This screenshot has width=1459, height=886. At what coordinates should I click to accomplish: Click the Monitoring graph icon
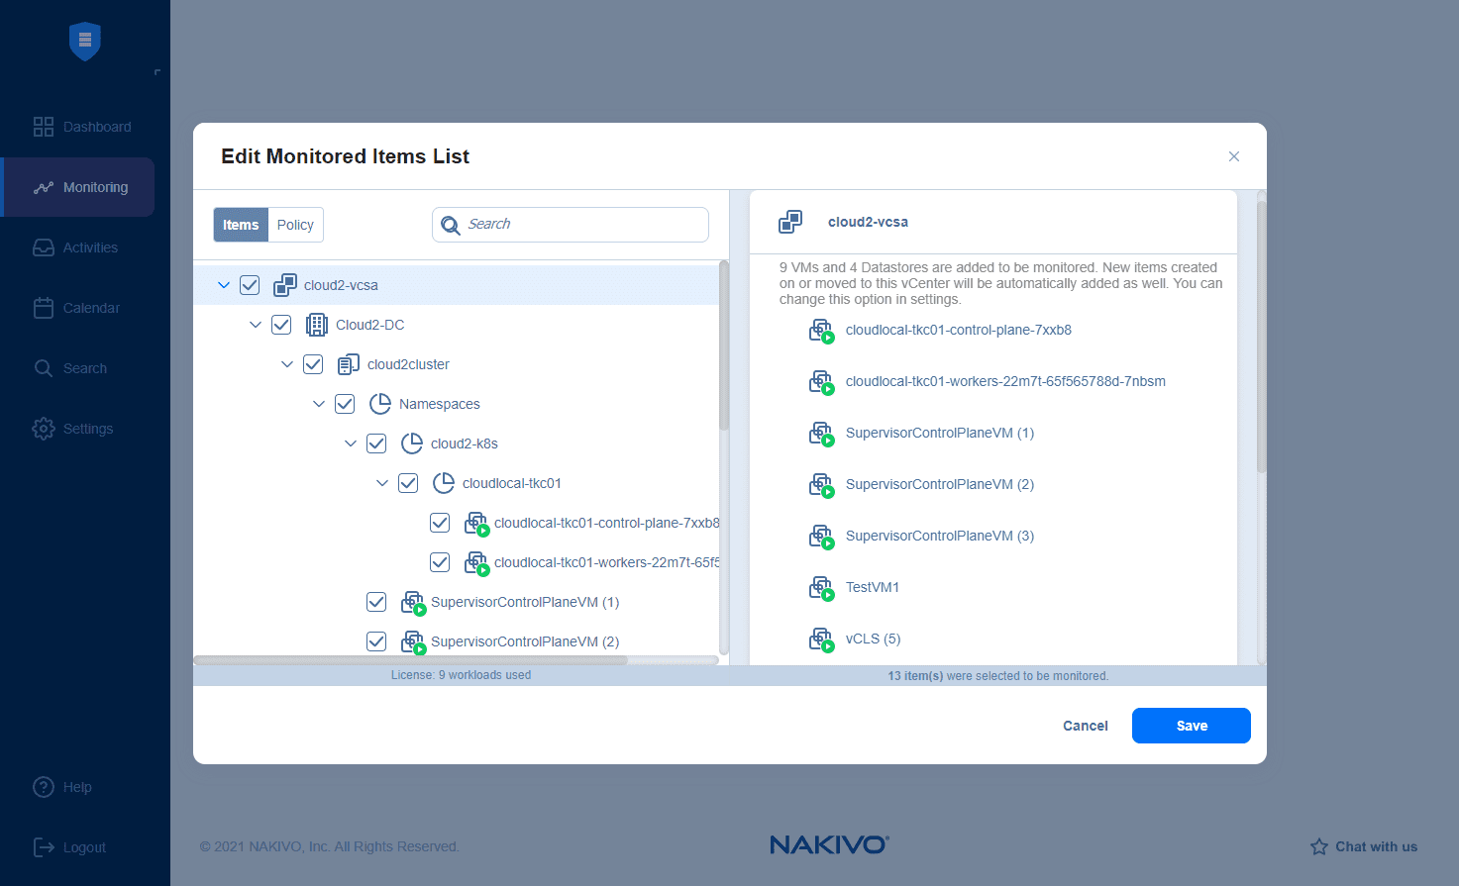click(44, 187)
